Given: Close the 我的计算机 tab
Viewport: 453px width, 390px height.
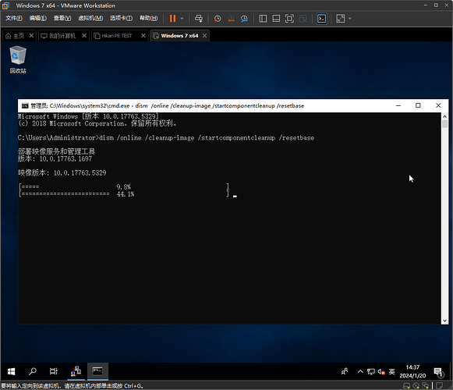Looking at the screenshot, I should (x=84, y=36).
